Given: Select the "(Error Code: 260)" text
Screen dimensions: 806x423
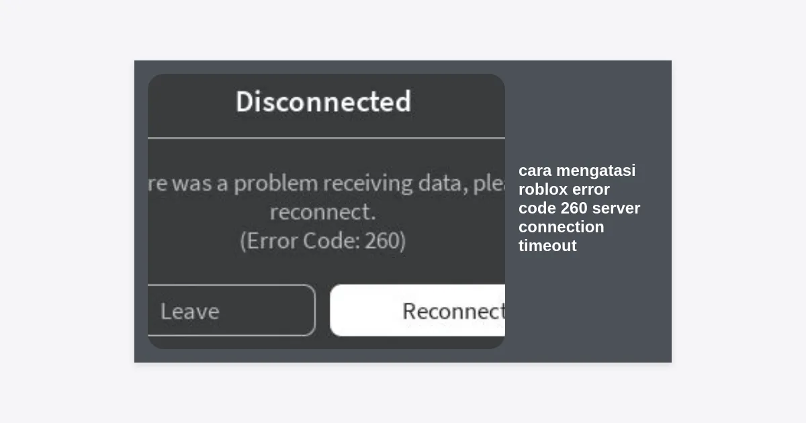Looking at the screenshot, I should (322, 240).
